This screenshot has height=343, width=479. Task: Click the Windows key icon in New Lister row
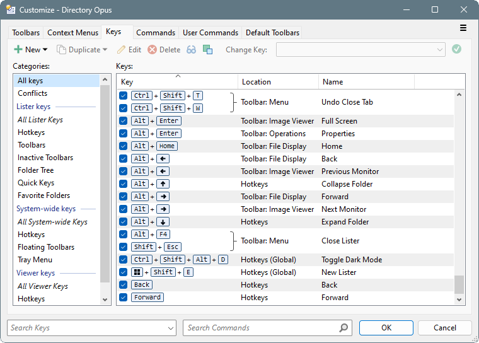[137, 272]
